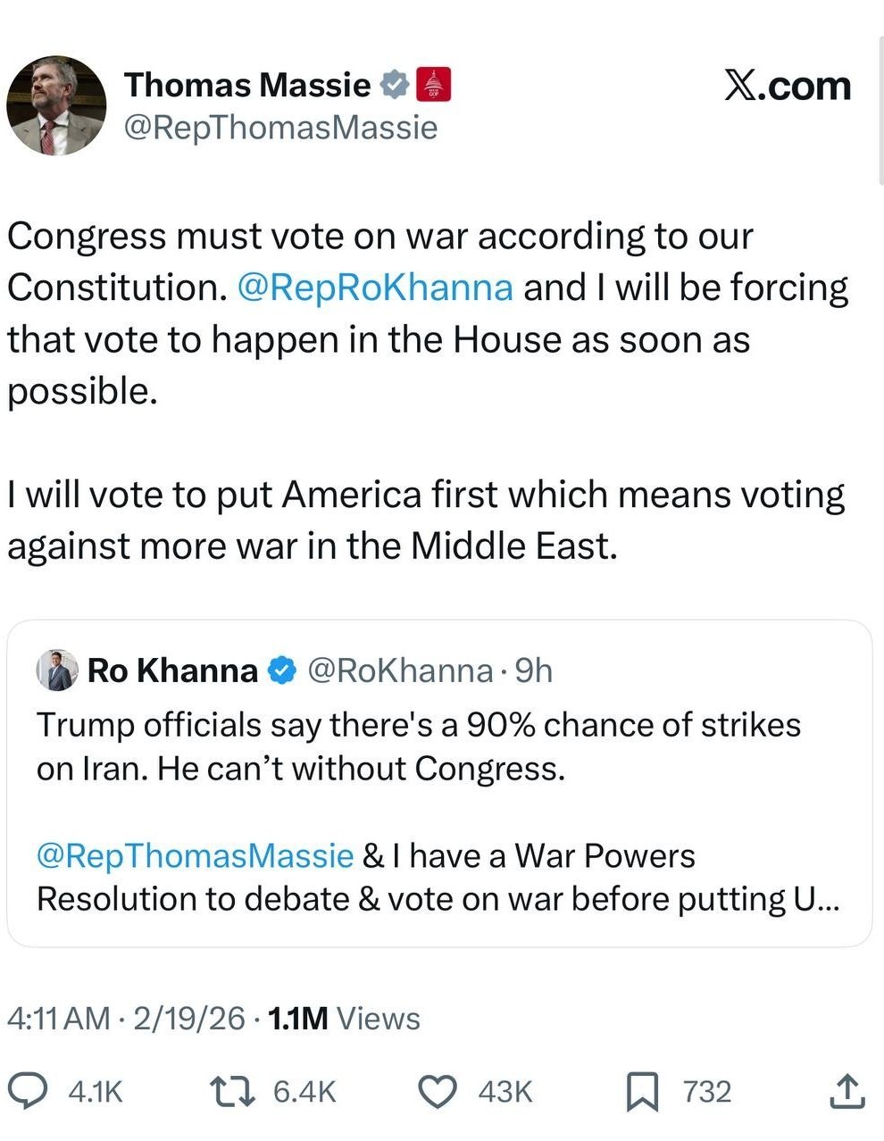
Task: Open the @RoKhanna handle in quote
Action: coord(399,670)
